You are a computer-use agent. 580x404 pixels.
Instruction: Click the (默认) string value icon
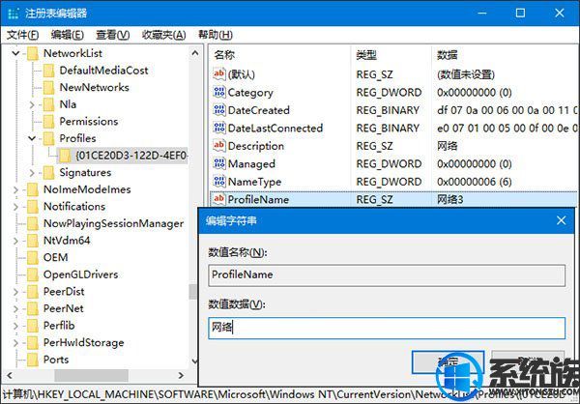(219, 74)
